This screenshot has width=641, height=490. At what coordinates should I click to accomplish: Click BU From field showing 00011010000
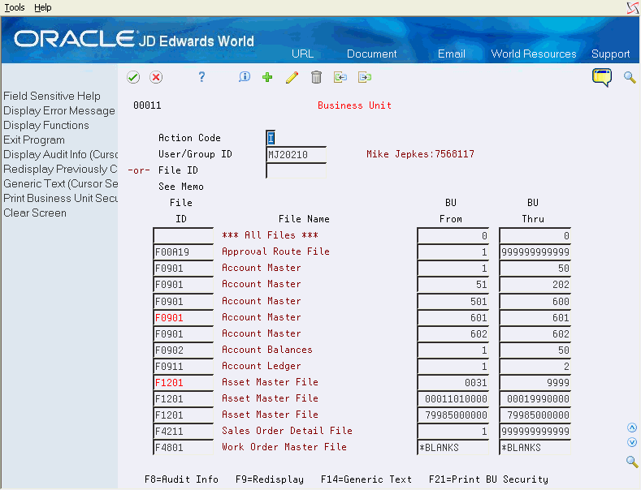[453, 399]
